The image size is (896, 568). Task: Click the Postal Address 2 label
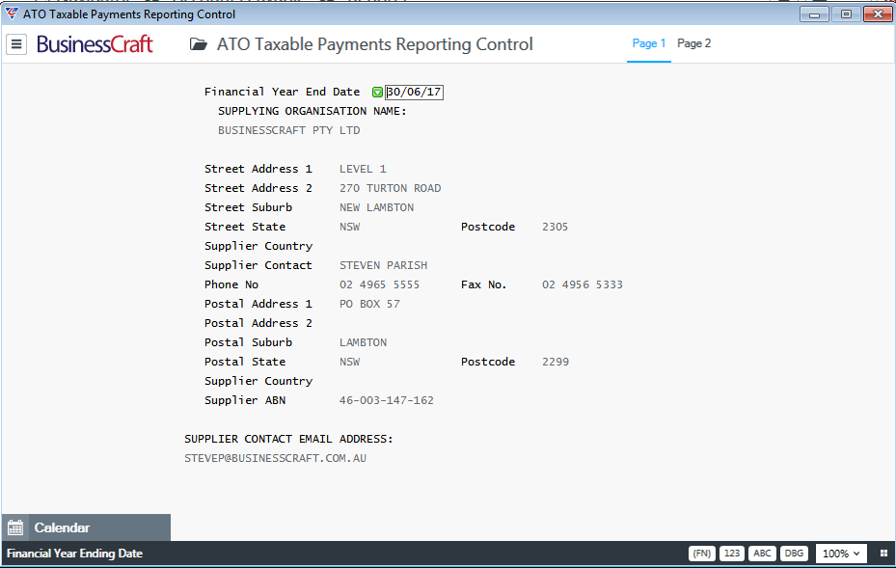pos(258,323)
